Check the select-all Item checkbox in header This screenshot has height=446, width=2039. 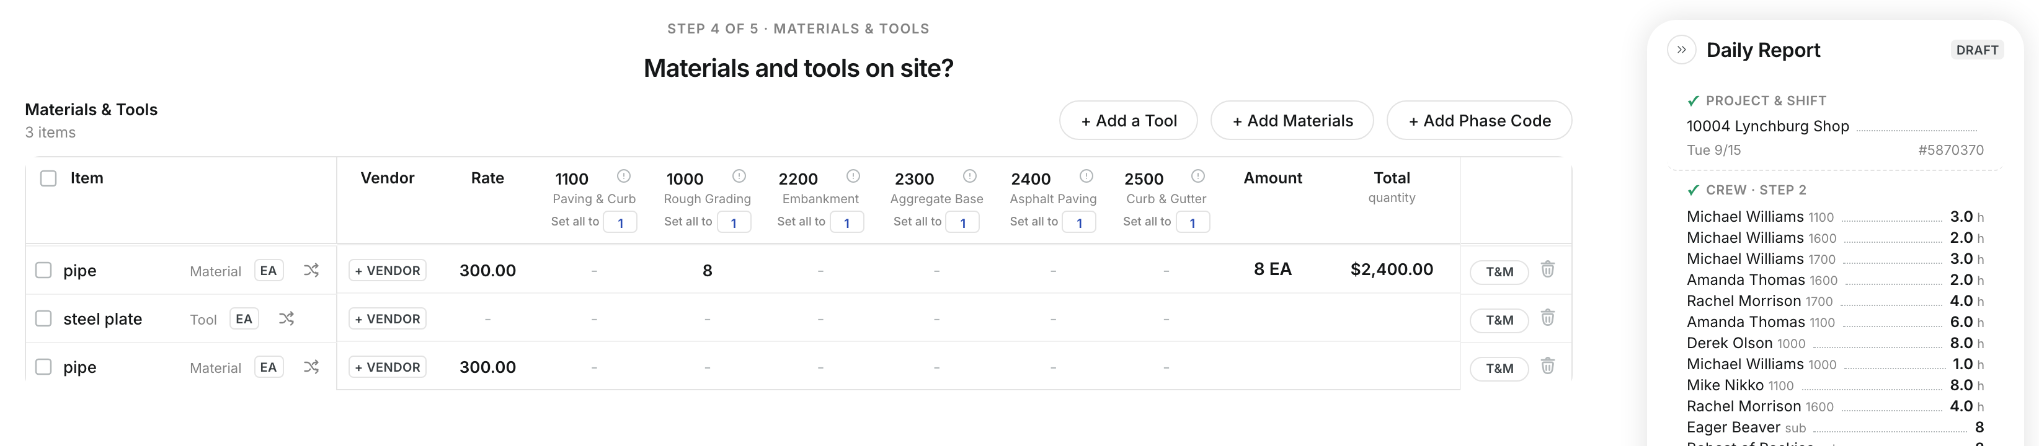[48, 179]
